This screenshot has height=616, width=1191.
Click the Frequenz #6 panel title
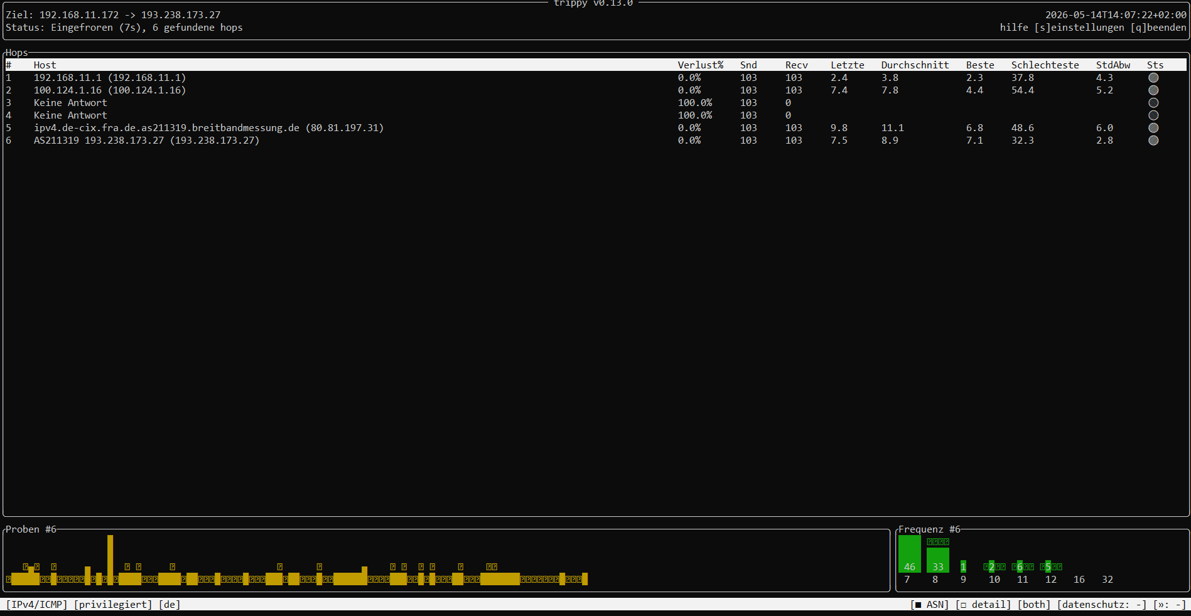point(929,529)
